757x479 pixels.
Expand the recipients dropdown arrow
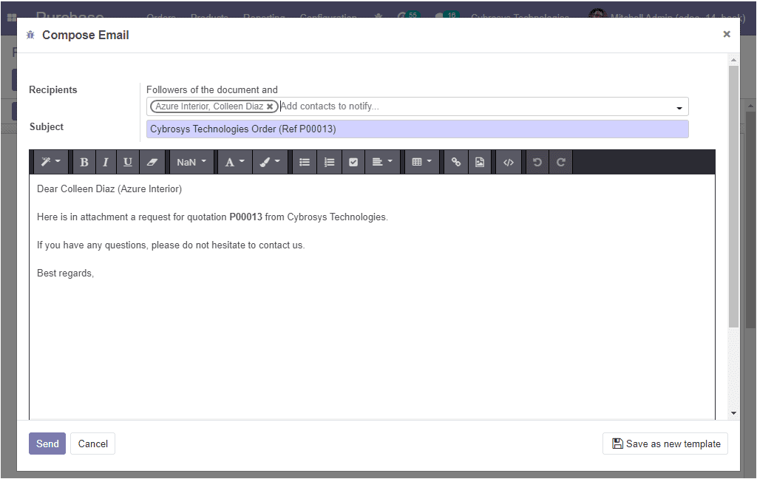[679, 108]
